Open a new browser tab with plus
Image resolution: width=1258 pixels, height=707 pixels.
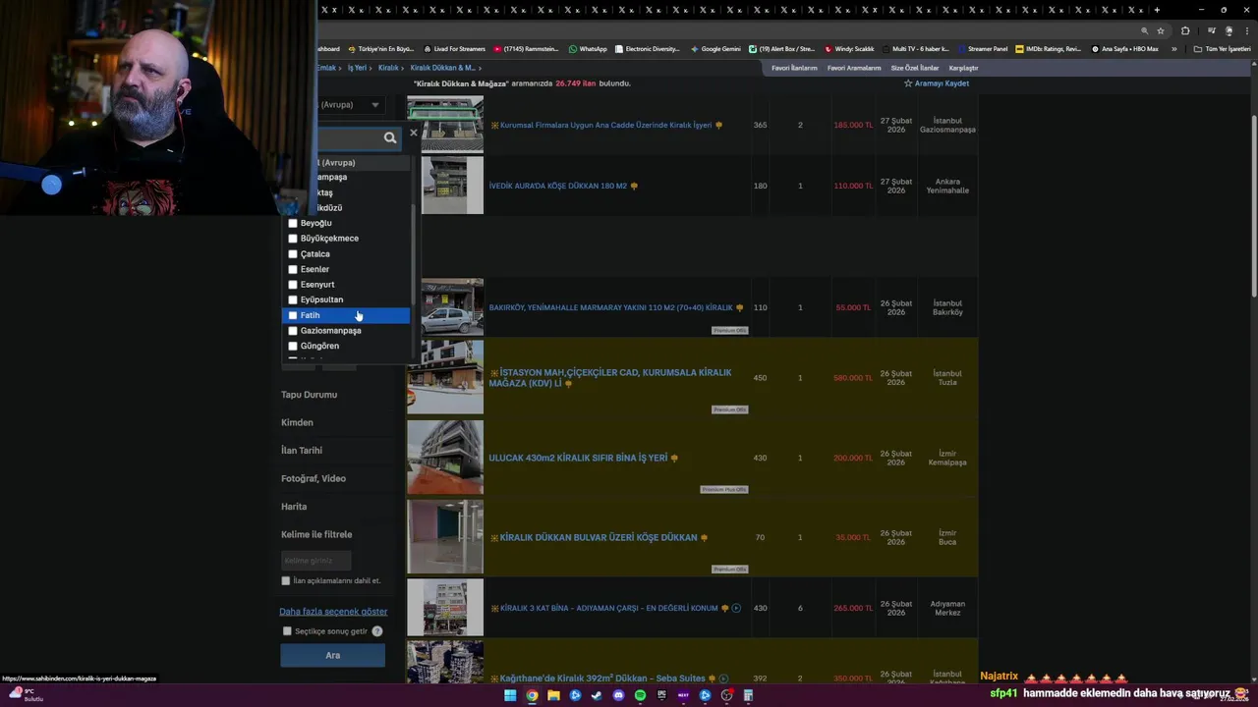[x=1157, y=10]
